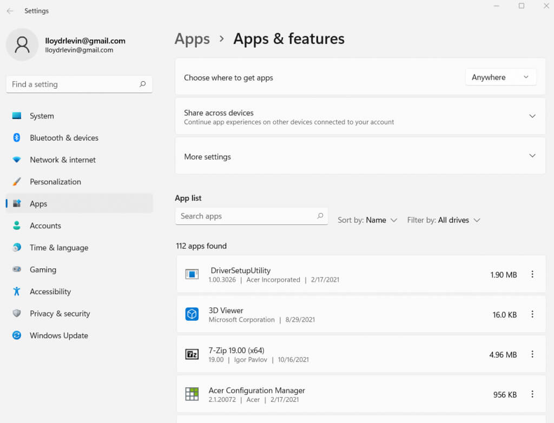Open Windows Update in the sidebar
This screenshot has height=423, width=554.
(x=58, y=335)
